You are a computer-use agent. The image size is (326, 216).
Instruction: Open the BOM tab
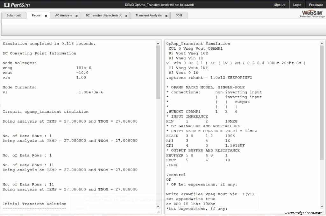[x=179, y=15]
